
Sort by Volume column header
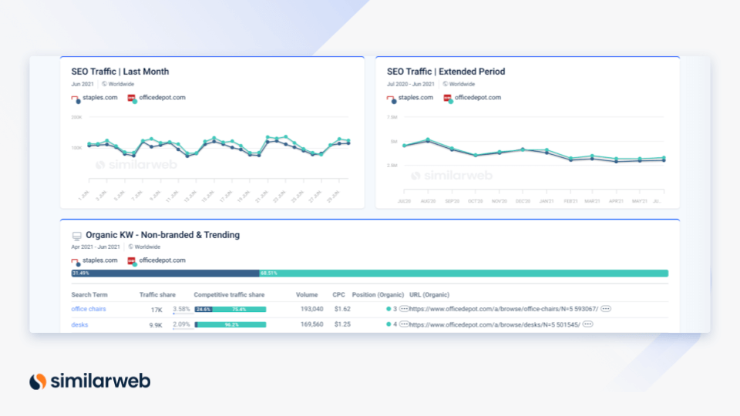click(x=307, y=295)
